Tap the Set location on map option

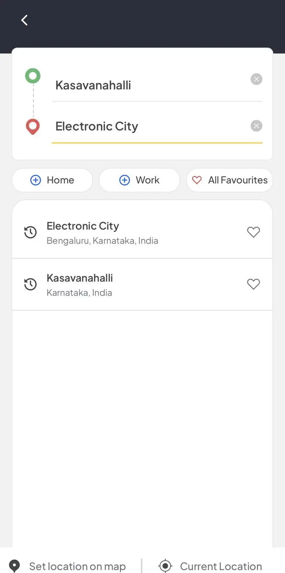77,566
